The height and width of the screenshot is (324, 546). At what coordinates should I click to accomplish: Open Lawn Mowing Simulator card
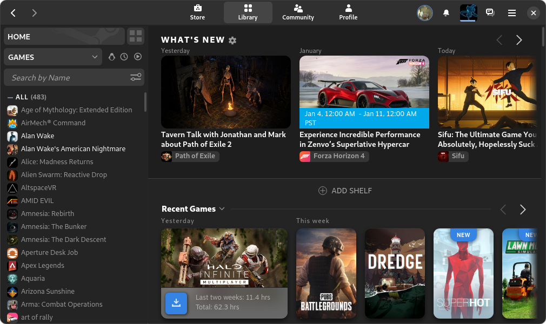pos(519,273)
